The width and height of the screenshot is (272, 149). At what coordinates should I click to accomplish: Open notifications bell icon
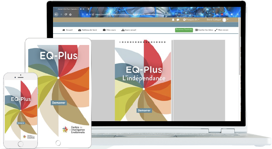[x=173, y=20]
